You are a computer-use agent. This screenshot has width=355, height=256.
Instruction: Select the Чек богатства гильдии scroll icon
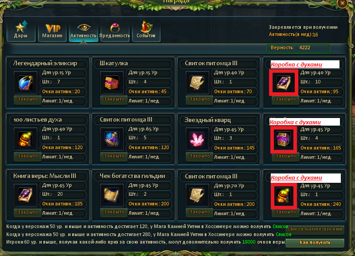click(x=112, y=195)
